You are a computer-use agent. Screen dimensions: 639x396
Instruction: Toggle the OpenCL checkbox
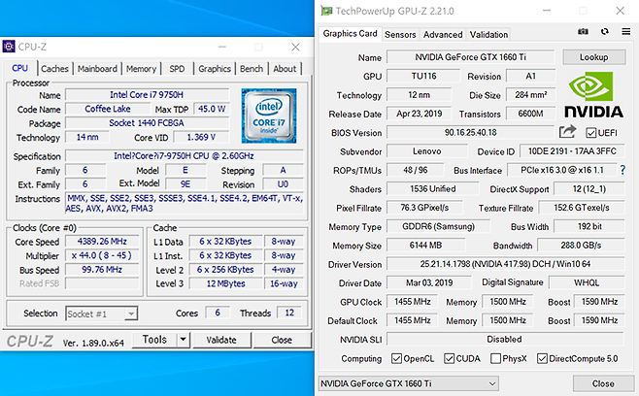(396, 358)
